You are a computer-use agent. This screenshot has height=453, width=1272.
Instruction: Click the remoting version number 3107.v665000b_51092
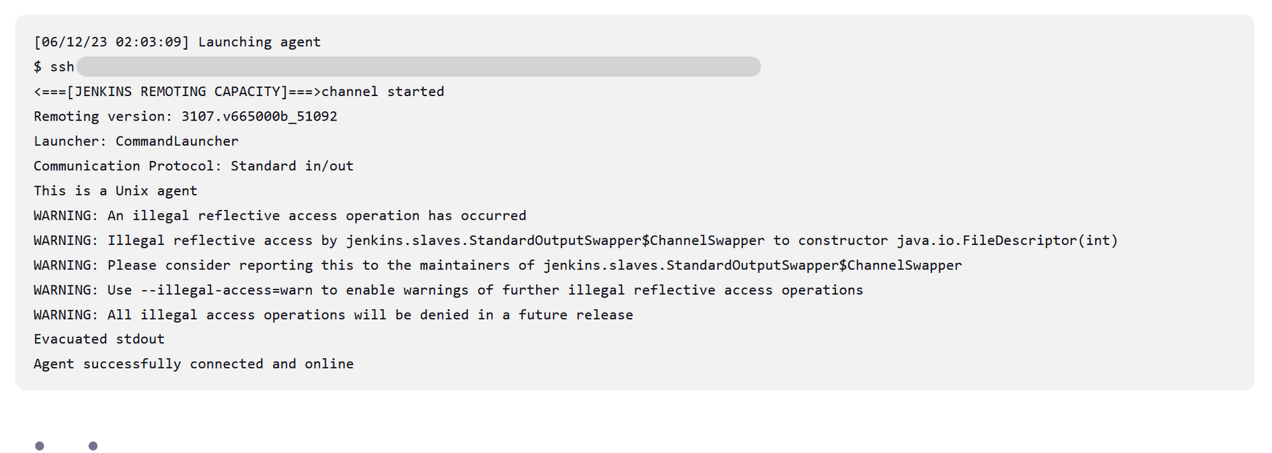pyautogui.click(x=260, y=117)
